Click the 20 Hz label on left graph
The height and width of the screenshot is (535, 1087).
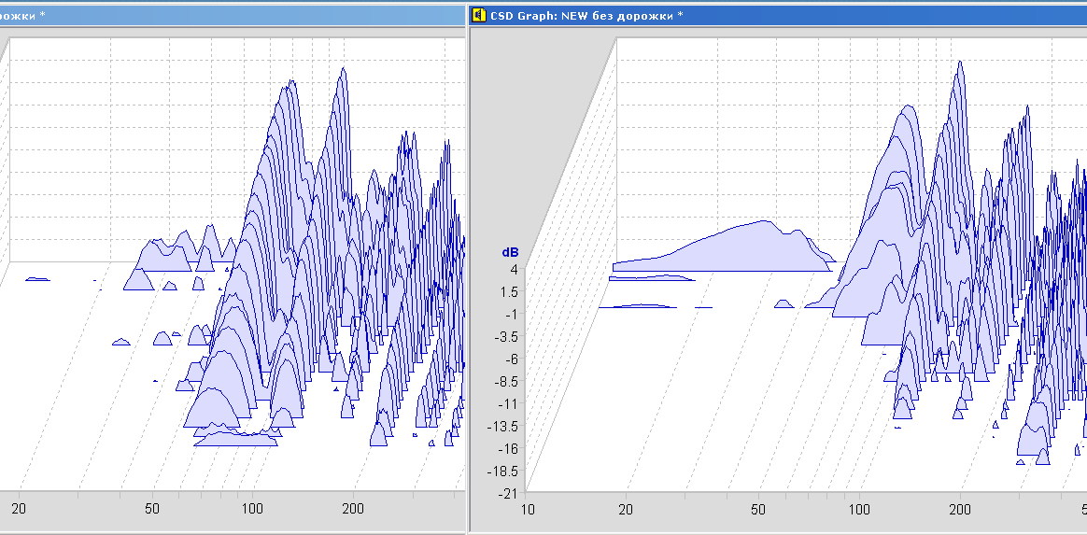pyautogui.click(x=19, y=508)
